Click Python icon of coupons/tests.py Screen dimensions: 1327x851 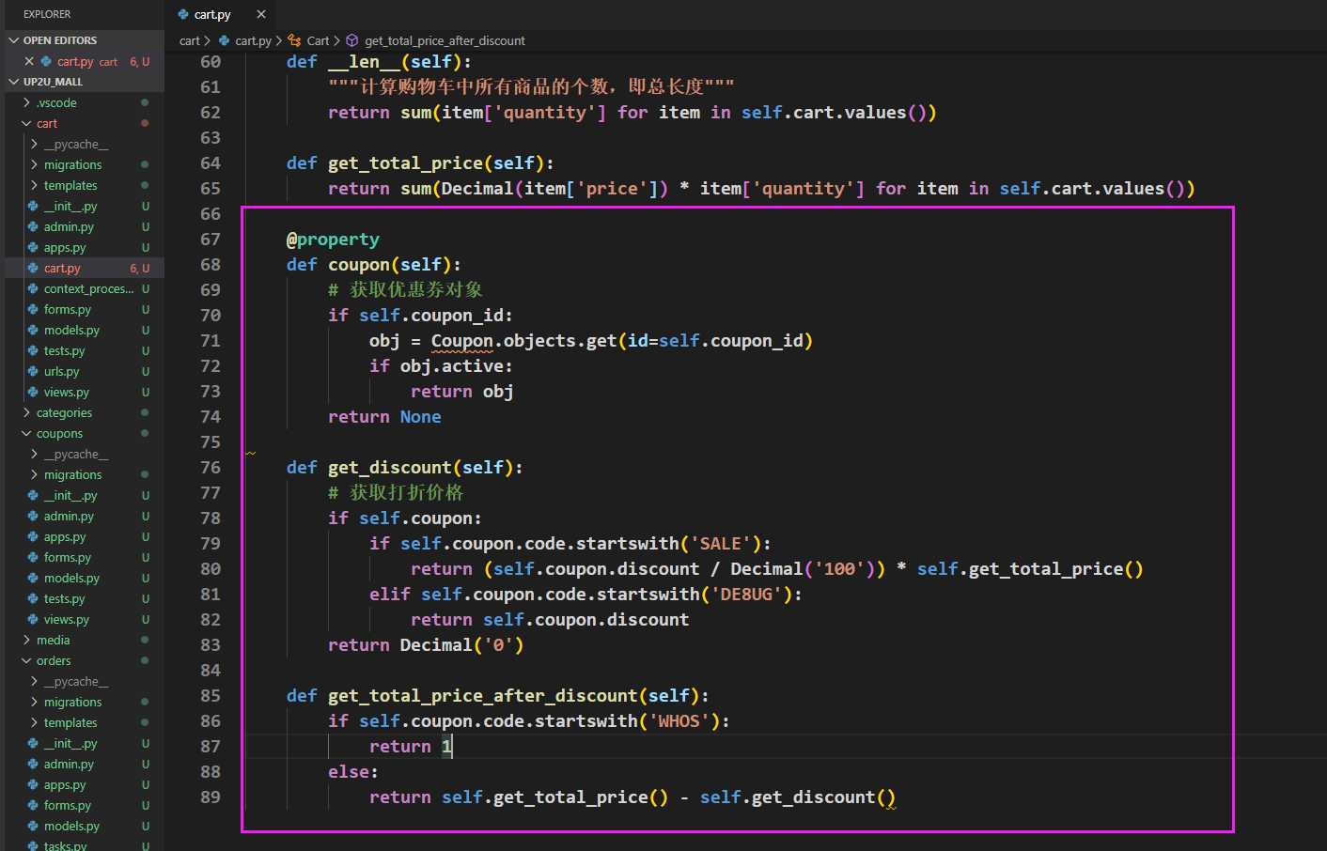34,598
